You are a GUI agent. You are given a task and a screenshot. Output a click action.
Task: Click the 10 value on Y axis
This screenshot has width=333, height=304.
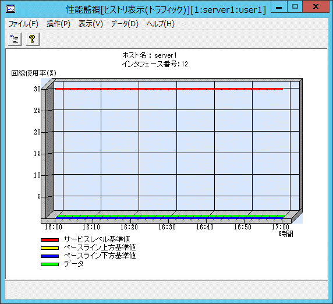[37, 175]
